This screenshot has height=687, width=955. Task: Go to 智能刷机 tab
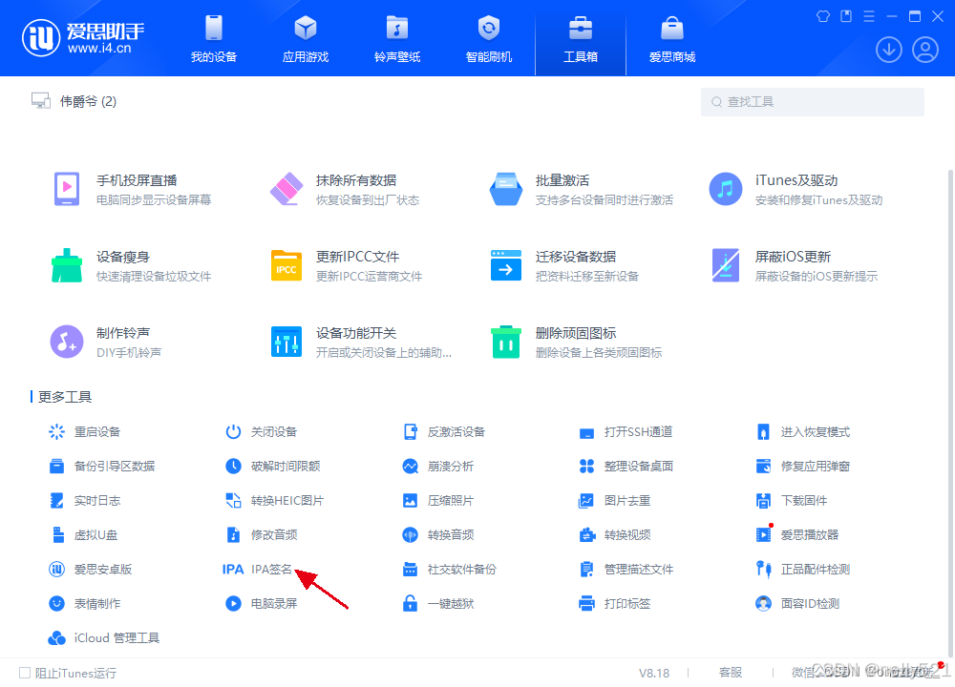pyautogui.click(x=488, y=39)
